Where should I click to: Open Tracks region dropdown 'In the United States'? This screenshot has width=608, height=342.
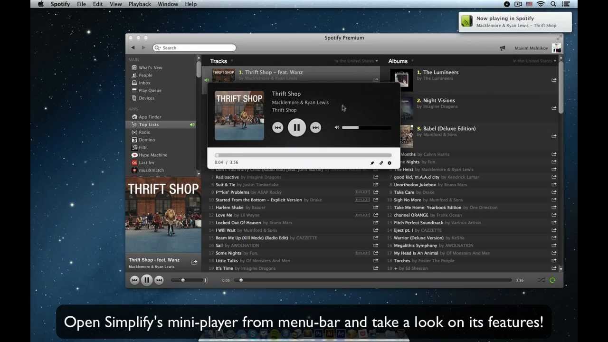(356, 61)
